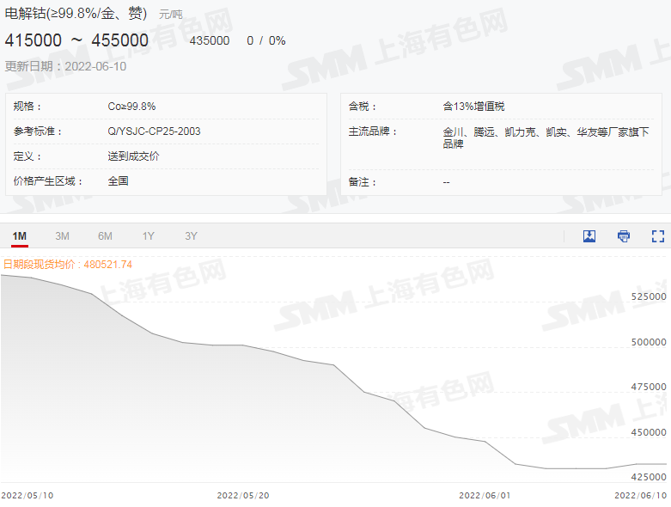671x507 pixels.
Task: Switch chart to the 1Y range
Action: (149, 236)
